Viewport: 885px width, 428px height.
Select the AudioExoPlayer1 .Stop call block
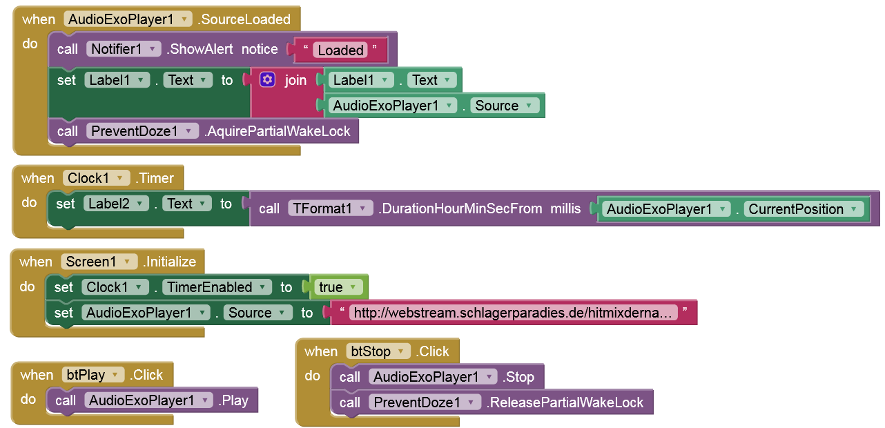coord(519,377)
